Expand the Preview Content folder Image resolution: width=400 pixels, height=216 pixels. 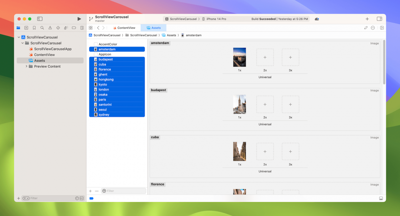(26, 67)
